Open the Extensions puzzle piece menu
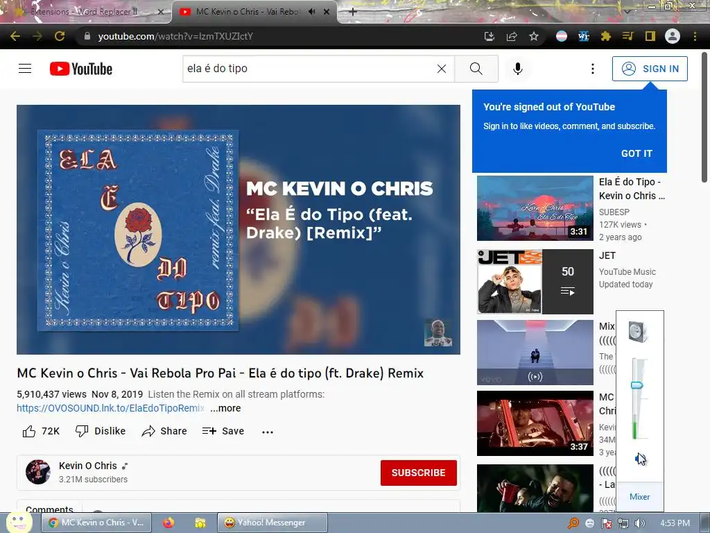The image size is (710, 533). tap(606, 36)
